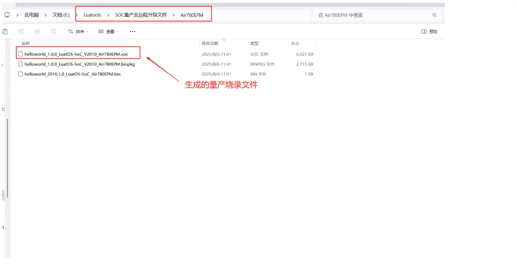The image size is (517, 270).
Task: Select helloworld_1.0.0_LuatOS-SoC_V2010_Air780EPM.soc
Action: [x=76, y=54]
